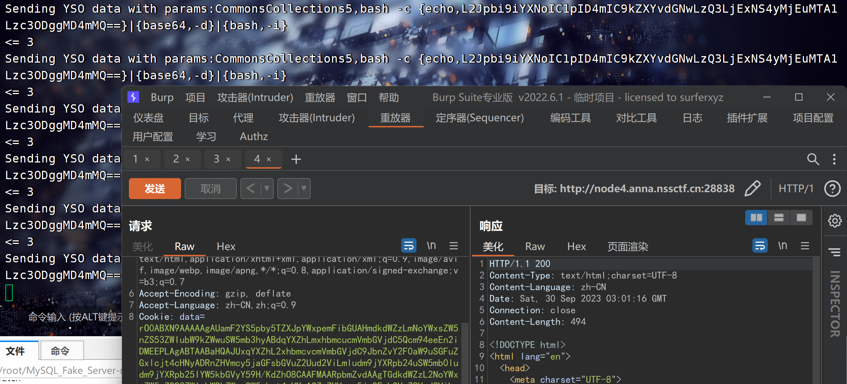Select response Raw view tab

pyautogui.click(x=535, y=246)
